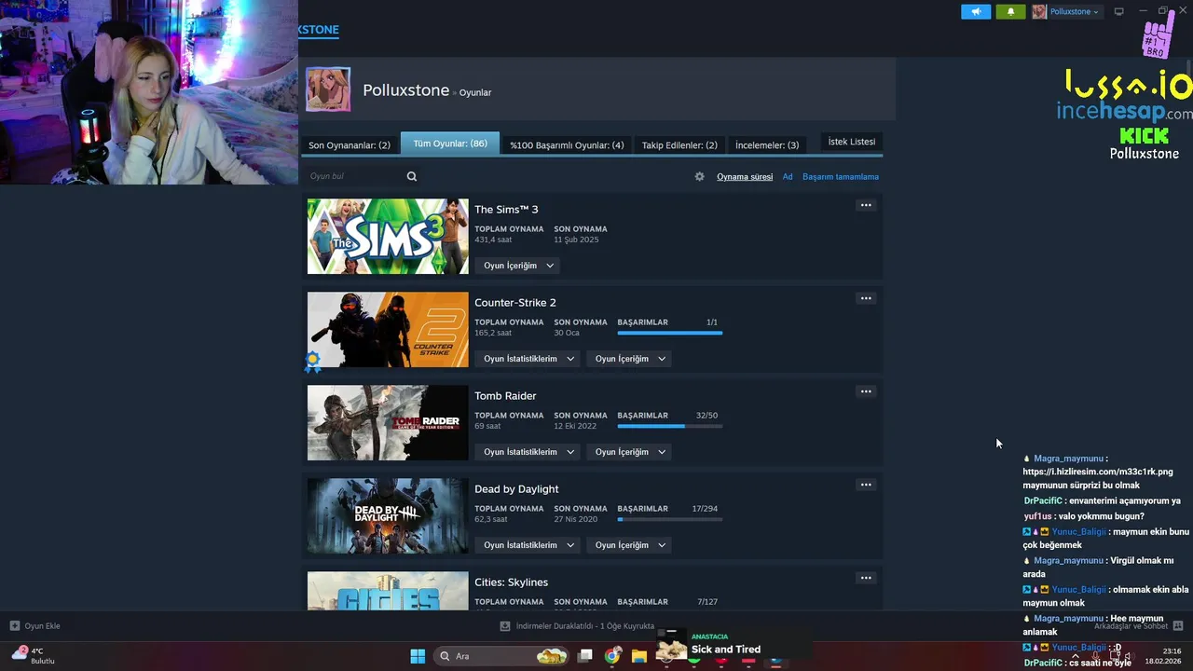Expand Oyun İçeriğim for Dead by Daylight
Image resolution: width=1193 pixels, height=671 pixels.
coord(629,545)
